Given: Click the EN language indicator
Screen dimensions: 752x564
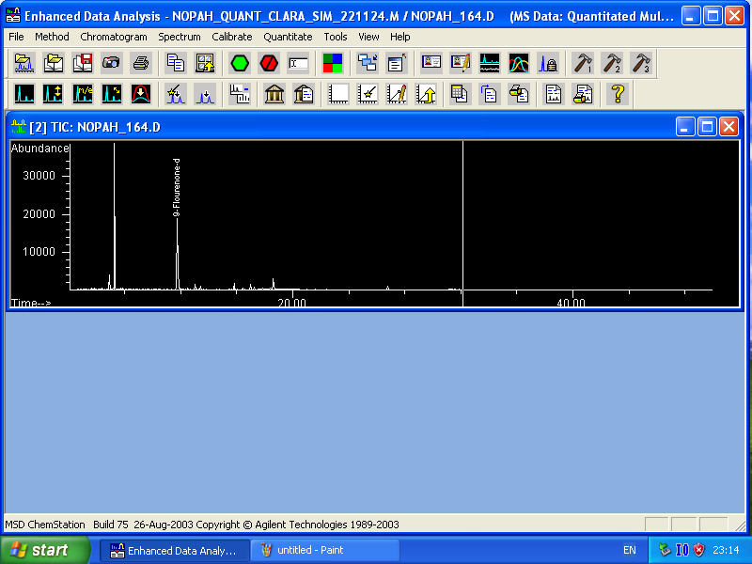Looking at the screenshot, I should [x=630, y=550].
